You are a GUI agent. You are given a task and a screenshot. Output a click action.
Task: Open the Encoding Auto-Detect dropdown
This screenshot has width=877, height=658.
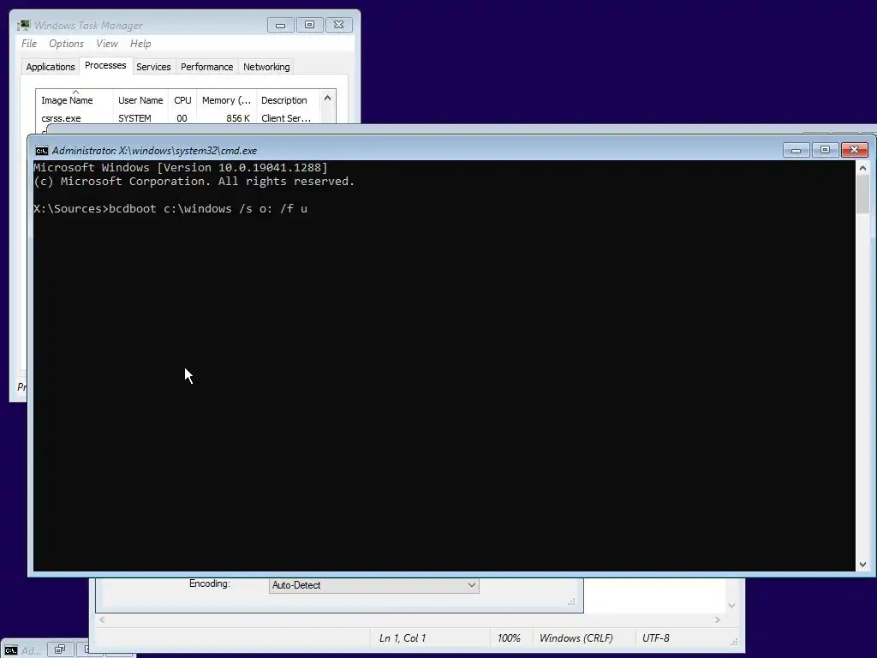click(x=373, y=585)
